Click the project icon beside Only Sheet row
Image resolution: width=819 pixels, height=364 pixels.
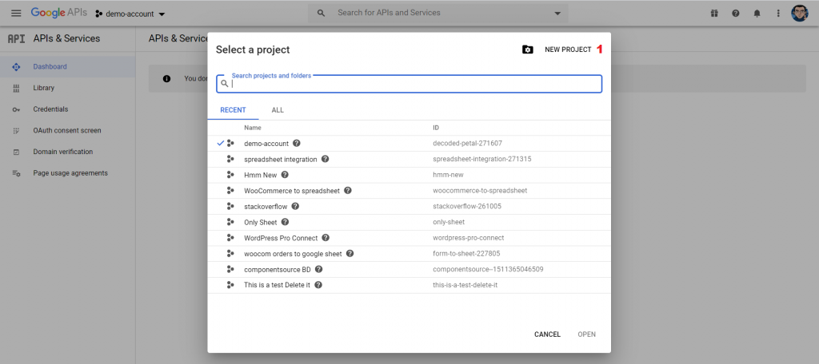230,222
